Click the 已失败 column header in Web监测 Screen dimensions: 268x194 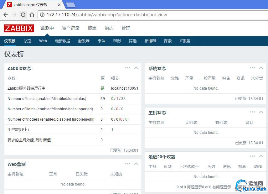coord(82,174)
